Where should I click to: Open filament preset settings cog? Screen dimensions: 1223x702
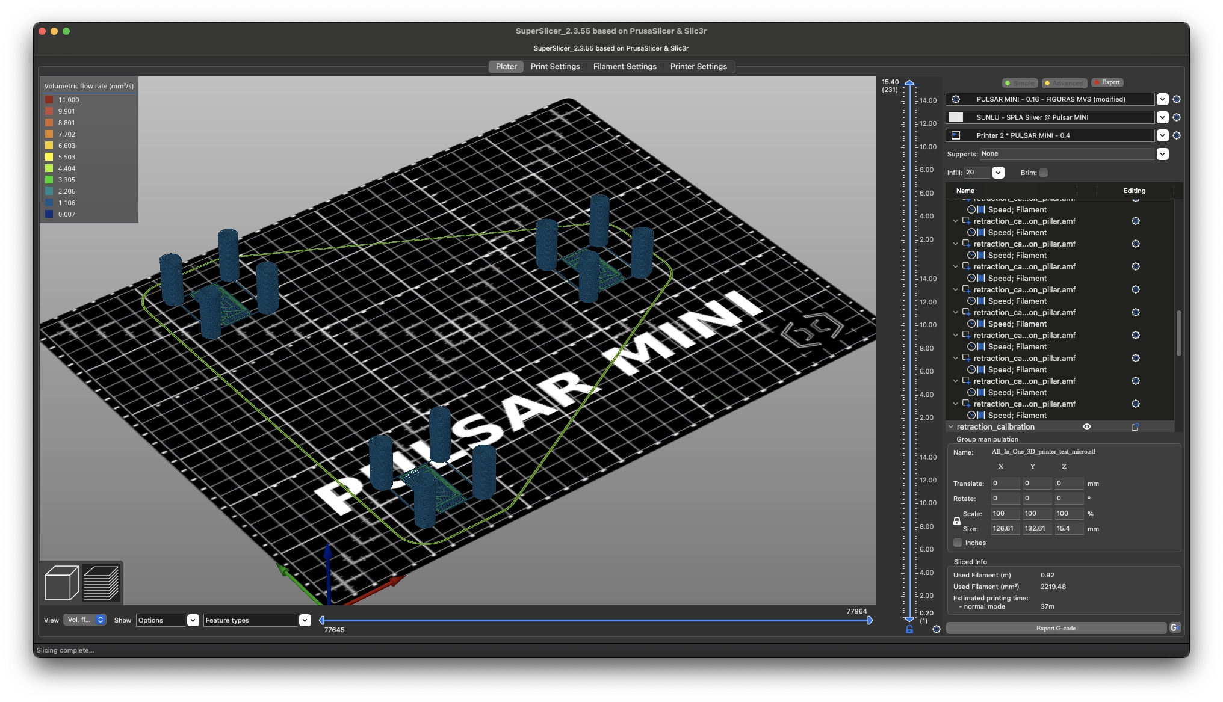pos(1177,117)
